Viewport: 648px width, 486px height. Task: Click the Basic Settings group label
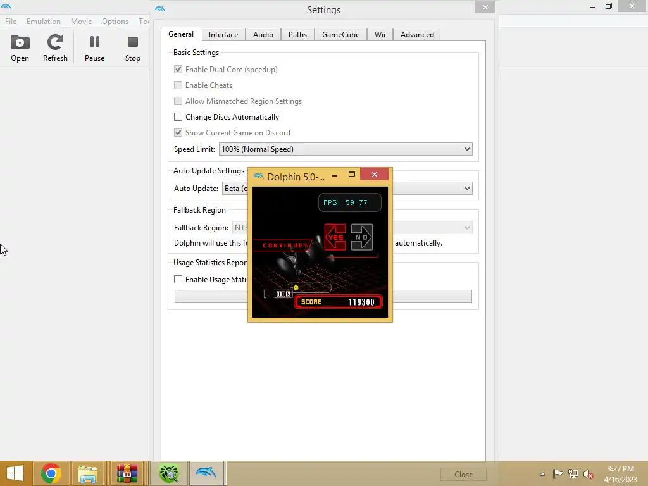(x=196, y=53)
